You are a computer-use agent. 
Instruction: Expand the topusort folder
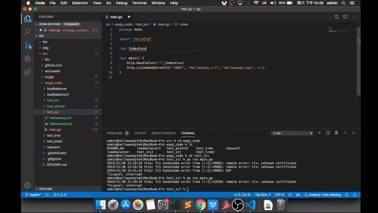click(67, 147)
